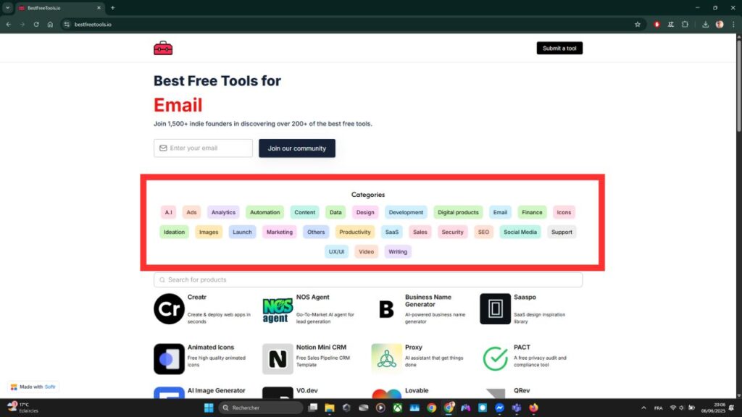Click the Join our community button
Screen dimensions: 742x417
click(296, 148)
